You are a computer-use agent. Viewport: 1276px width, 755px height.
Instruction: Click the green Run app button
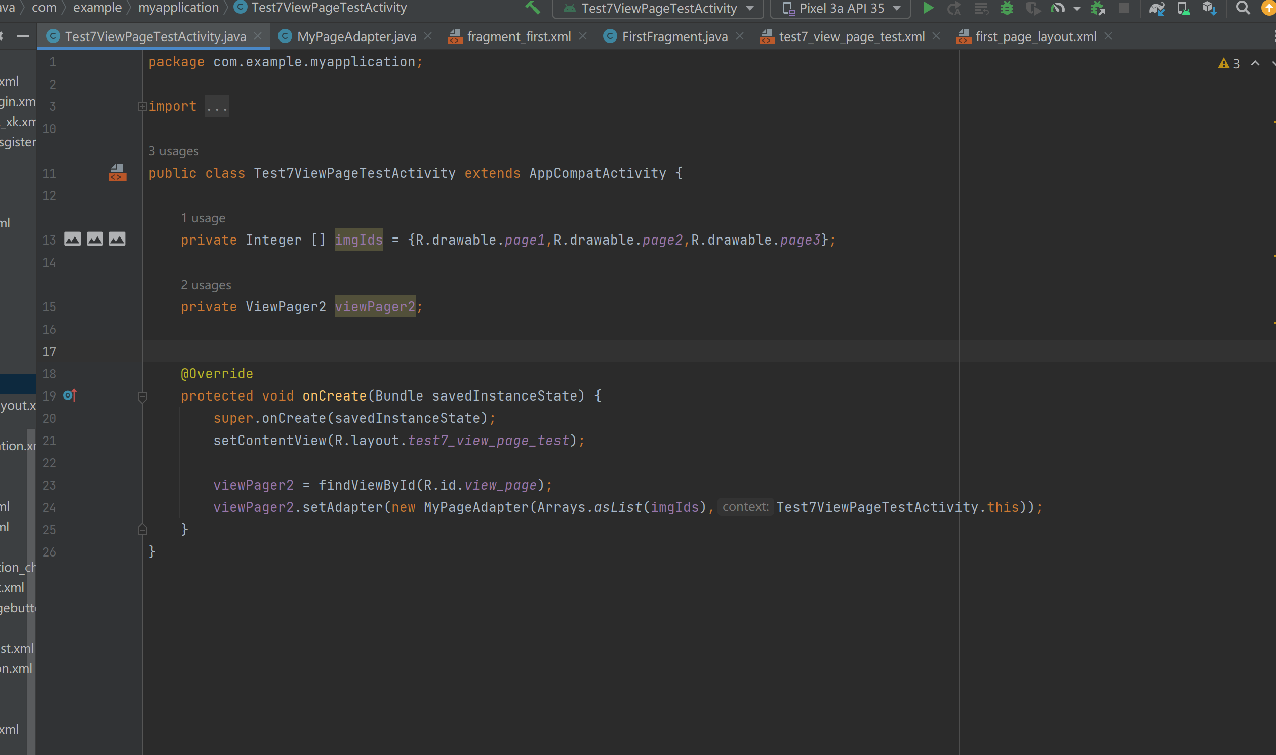click(928, 8)
